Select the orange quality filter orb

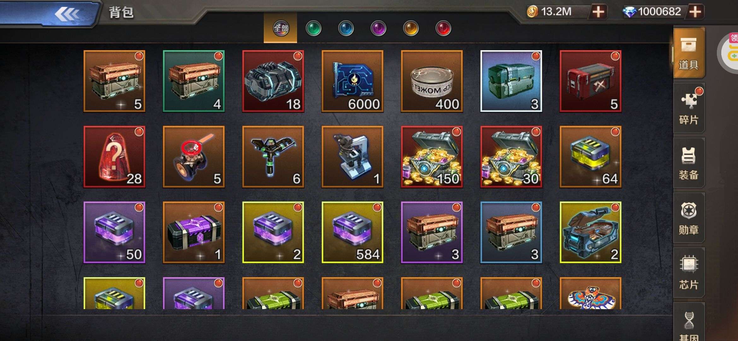coord(411,28)
